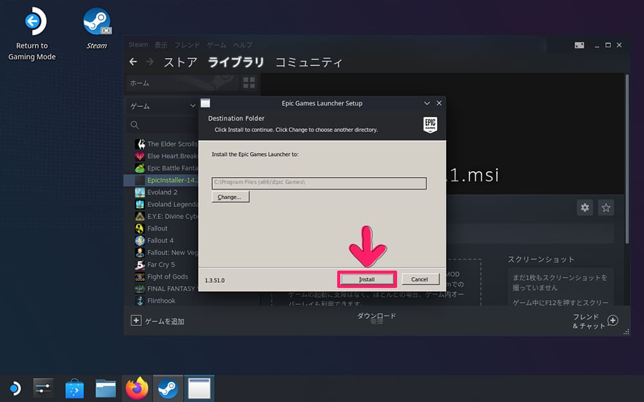Click the Fight of Gods game icon
The height and width of the screenshot is (402, 644).
[x=140, y=276]
